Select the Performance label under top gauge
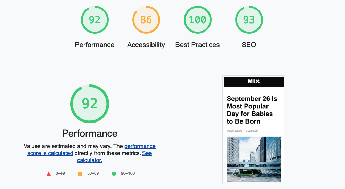Screen dimensions: 345x189 point(95,45)
